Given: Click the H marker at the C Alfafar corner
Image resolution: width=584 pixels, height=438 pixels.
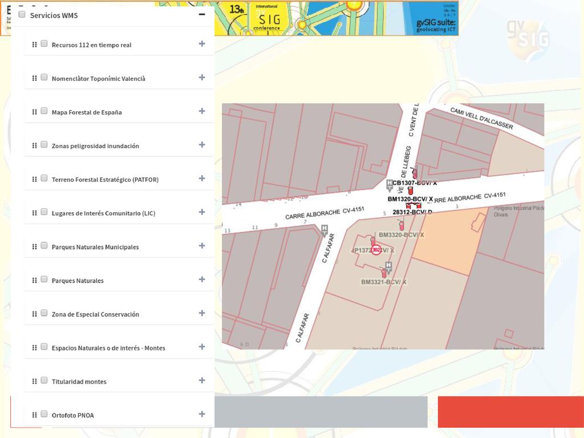Looking at the screenshot, I should [325, 230].
